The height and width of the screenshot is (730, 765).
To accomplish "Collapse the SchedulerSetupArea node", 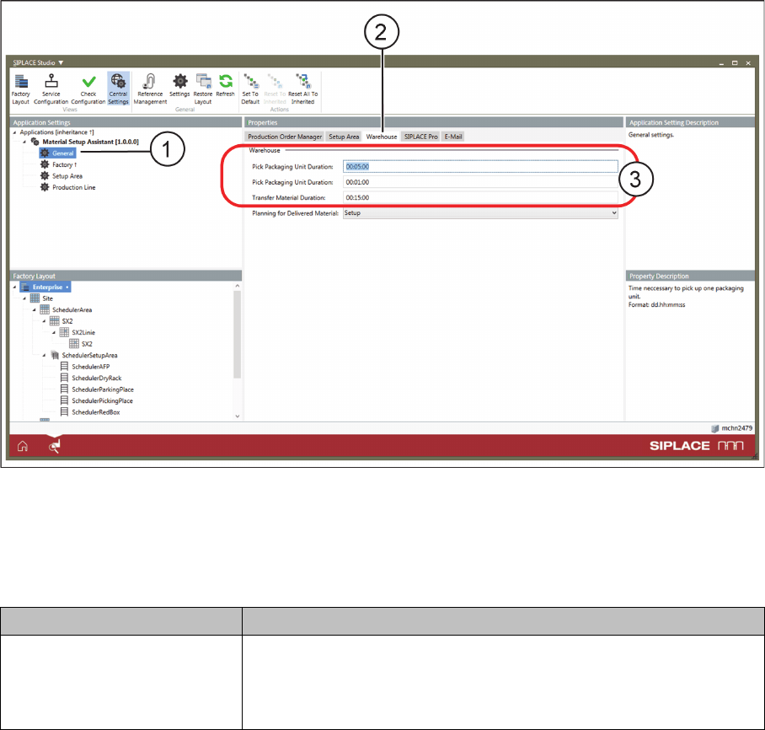I will 44,356.
